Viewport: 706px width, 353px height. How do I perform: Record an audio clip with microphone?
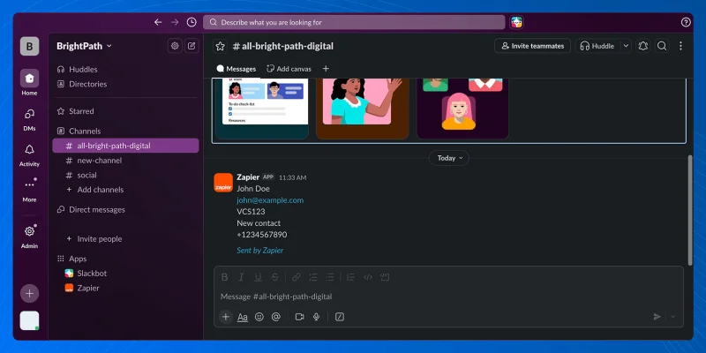tap(316, 317)
